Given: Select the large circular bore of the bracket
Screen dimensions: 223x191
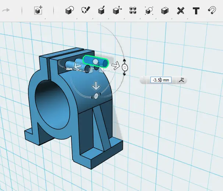Looking at the screenshot, I should [x=52, y=105].
